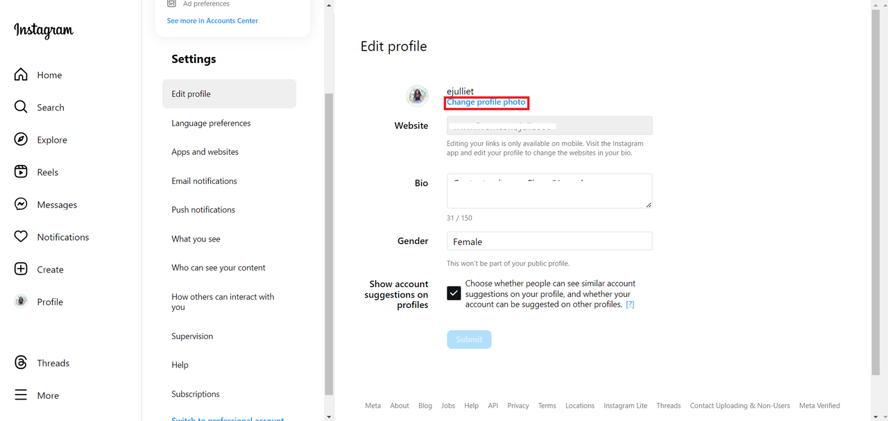Image resolution: width=888 pixels, height=421 pixels.
Task: Open Notifications heart icon
Action: [x=21, y=237]
